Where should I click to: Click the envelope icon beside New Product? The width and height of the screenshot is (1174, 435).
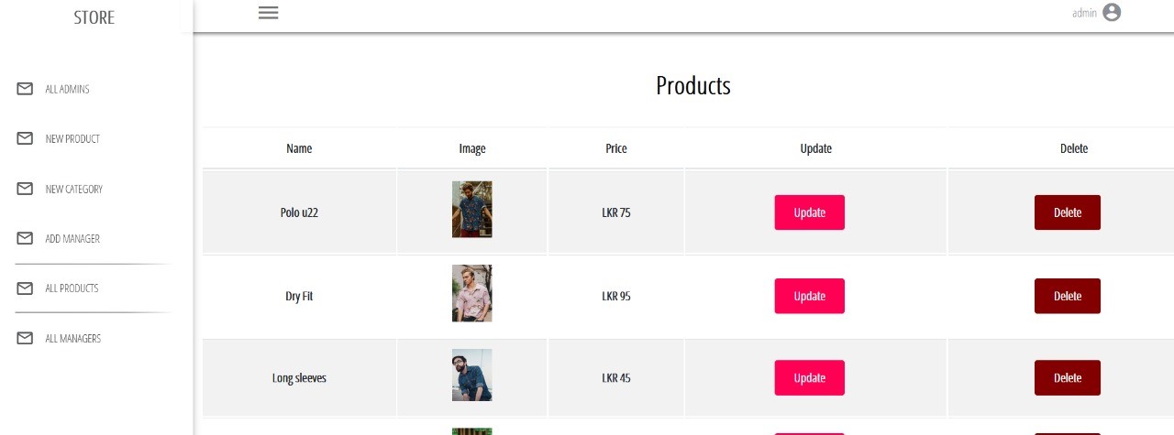26,138
